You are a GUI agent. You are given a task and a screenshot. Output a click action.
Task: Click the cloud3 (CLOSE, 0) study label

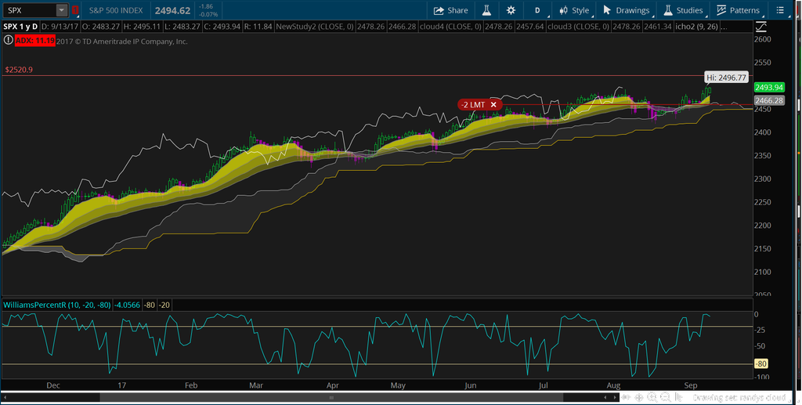(x=578, y=26)
